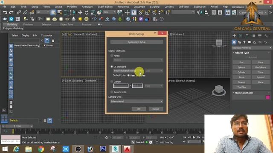Select the US Standard radio button
This screenshot has height=153, width=273.
click(112, 67)
